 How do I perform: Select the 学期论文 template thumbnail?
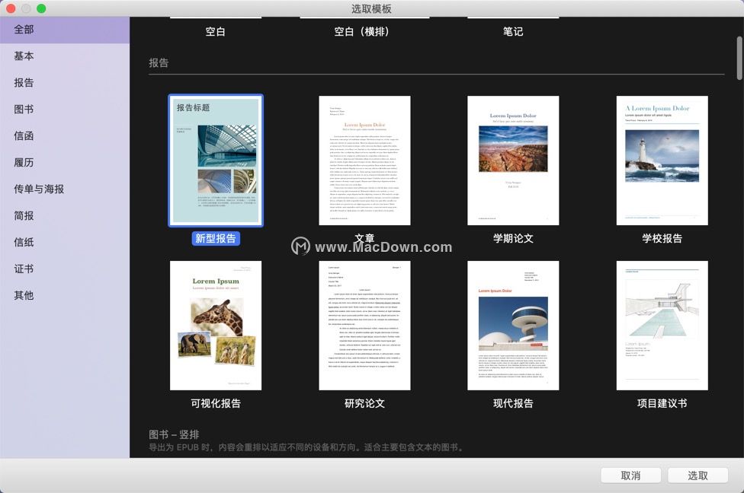(513, 161)
